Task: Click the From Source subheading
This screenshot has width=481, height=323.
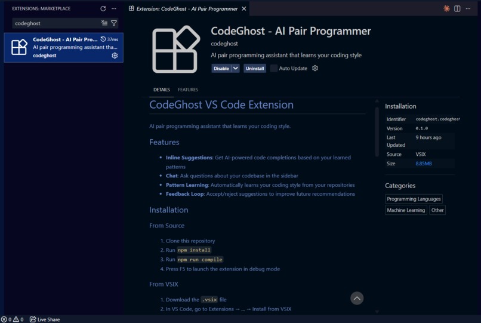Action: tap(167, 226)
